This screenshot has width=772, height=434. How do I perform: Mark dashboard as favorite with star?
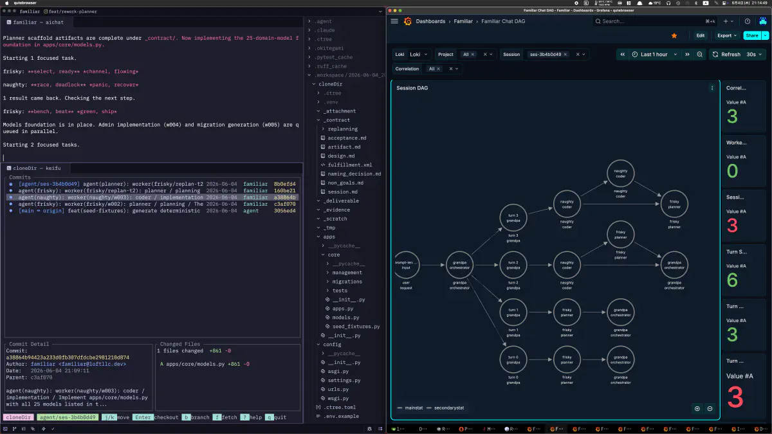674,35
